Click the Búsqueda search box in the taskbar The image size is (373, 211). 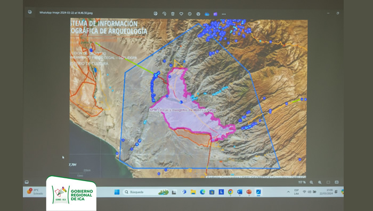point(146,192)
